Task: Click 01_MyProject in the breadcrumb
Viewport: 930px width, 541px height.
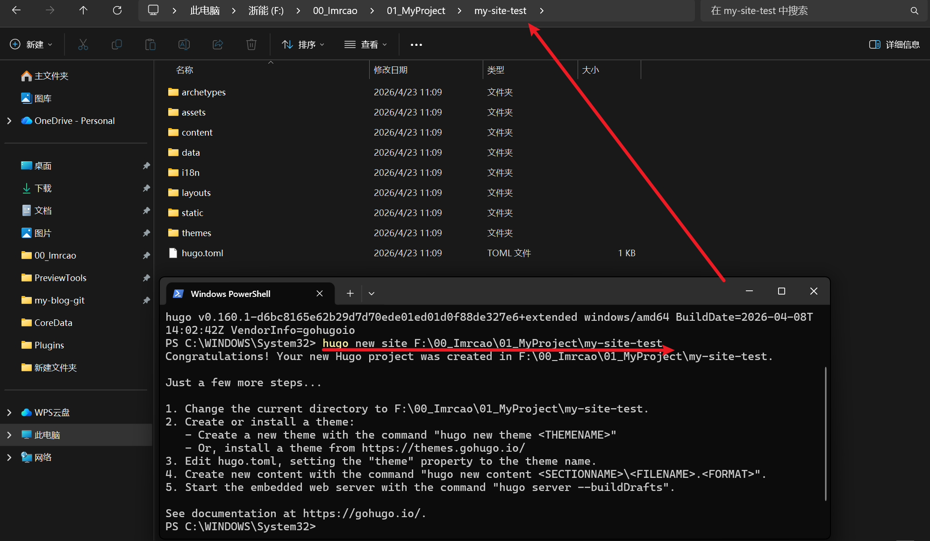Action: pyautogui.click(x=416, y=10)
